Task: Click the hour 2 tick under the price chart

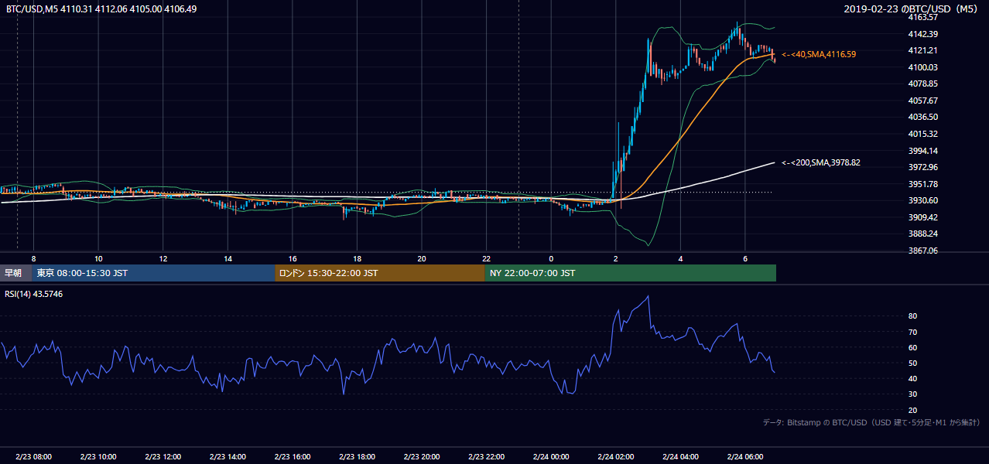Action: (x=616, y=258)
